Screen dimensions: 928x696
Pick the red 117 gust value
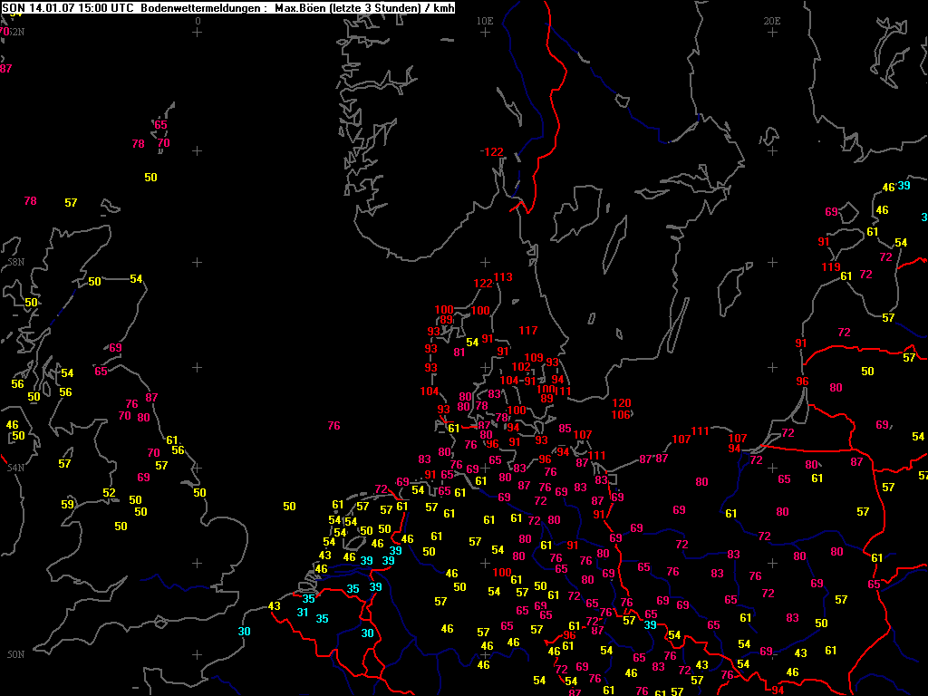528,330
